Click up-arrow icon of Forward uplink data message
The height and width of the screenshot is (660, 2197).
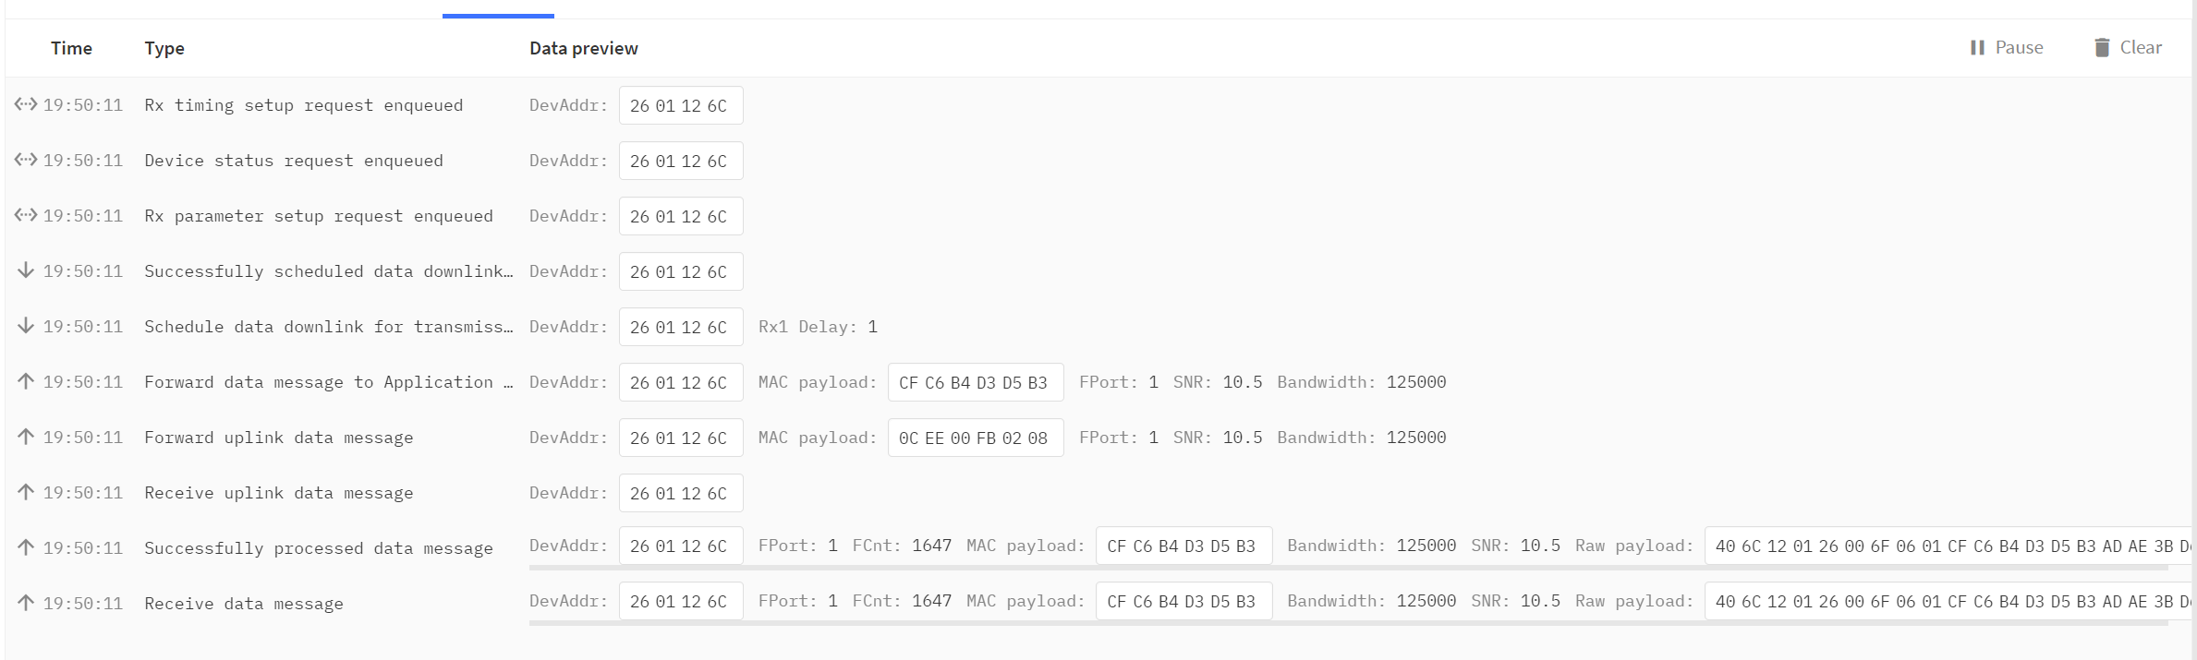coord(26,437)
